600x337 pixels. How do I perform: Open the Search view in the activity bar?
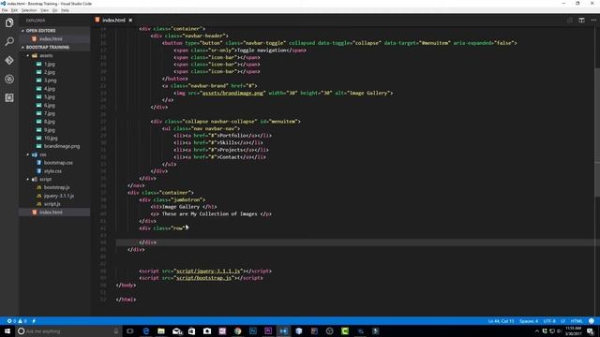click(9, 41)
